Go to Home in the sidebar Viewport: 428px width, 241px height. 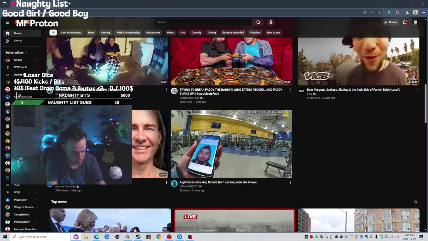tap(22, 33)
